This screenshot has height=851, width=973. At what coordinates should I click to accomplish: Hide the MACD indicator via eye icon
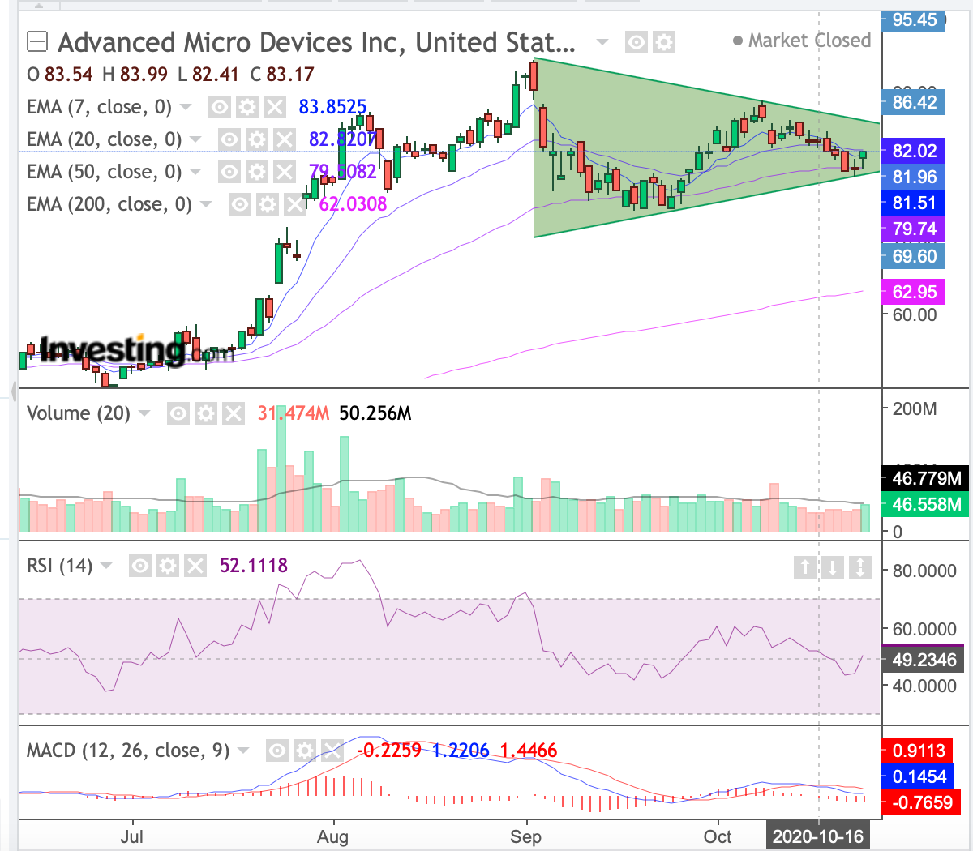(277, 751)
